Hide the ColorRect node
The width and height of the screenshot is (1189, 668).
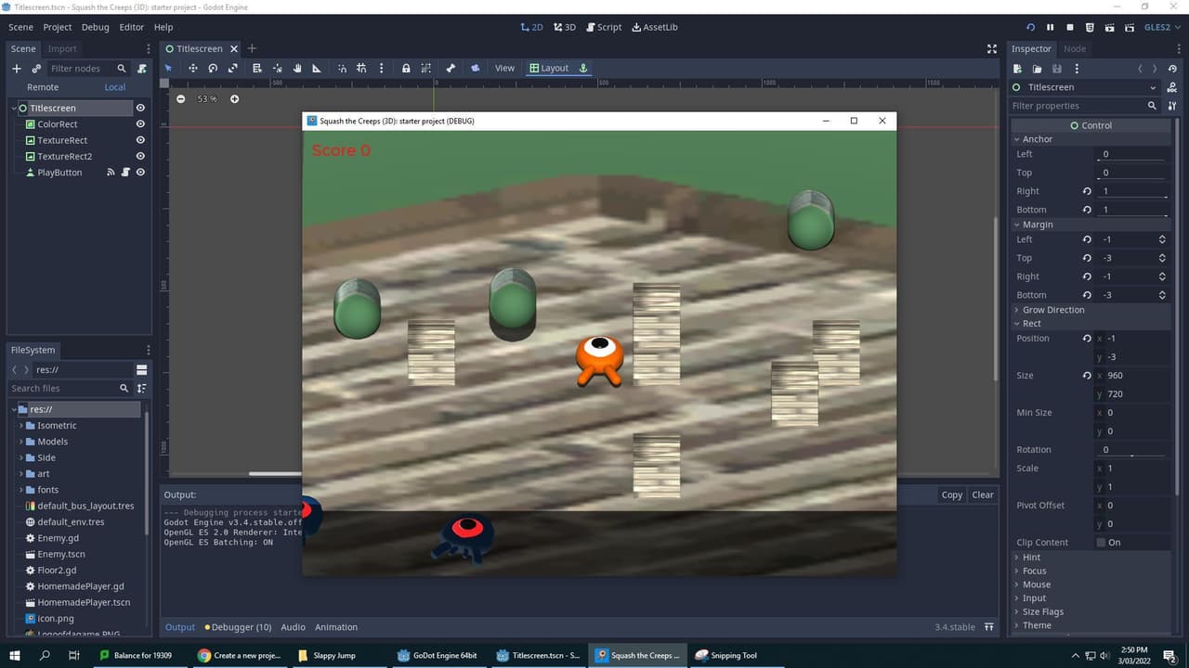(x=140, y=124)
